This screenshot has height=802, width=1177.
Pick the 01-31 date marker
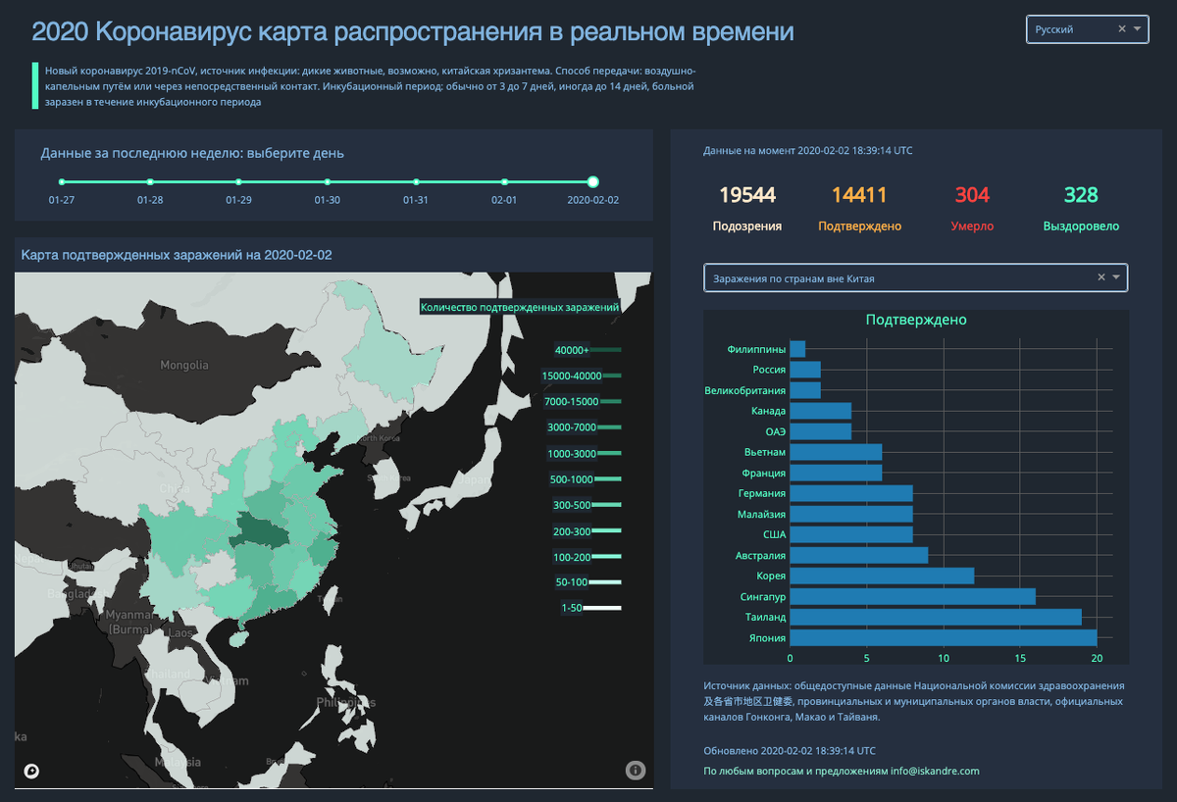(416, 182)
